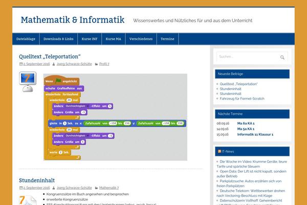The width and height of the screenshot is (307, 205).
Task: Click the folder icon before Profil 7
Action: tap(96, 64)
